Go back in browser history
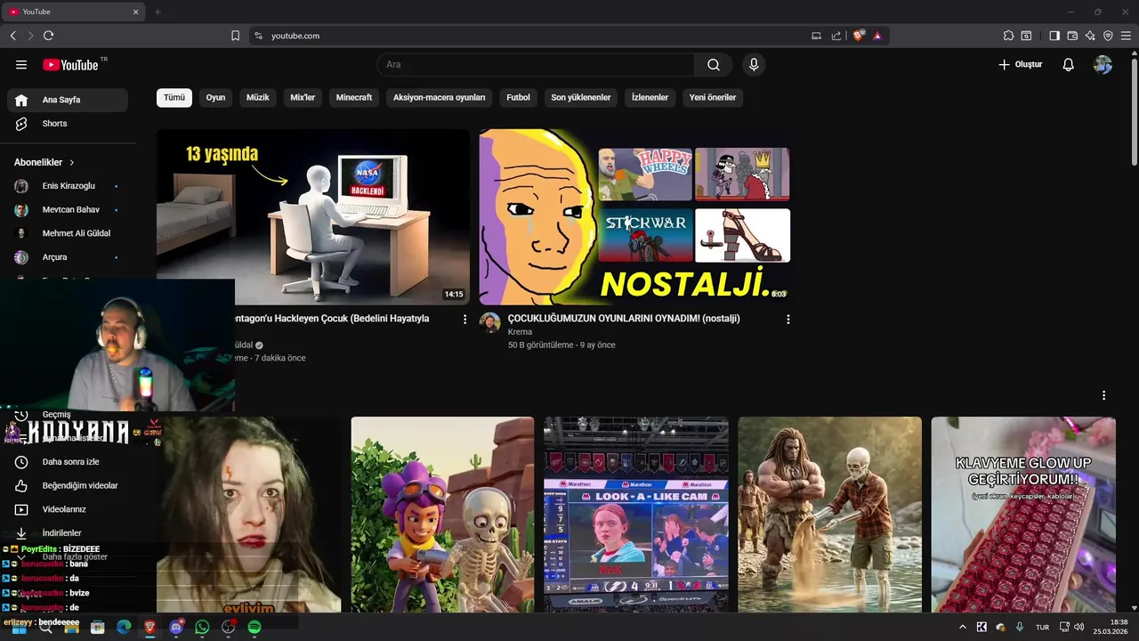 (x=12, y=36)
